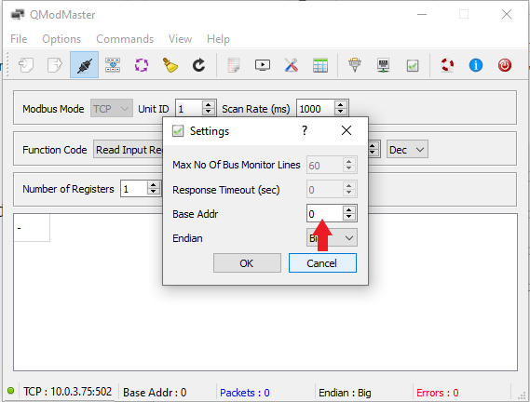Image resolution: width=530 pixels, height=402 pixels.
Task: Click the first register cell showing dash
Action: pyautogui.click(x=32, y=228)
